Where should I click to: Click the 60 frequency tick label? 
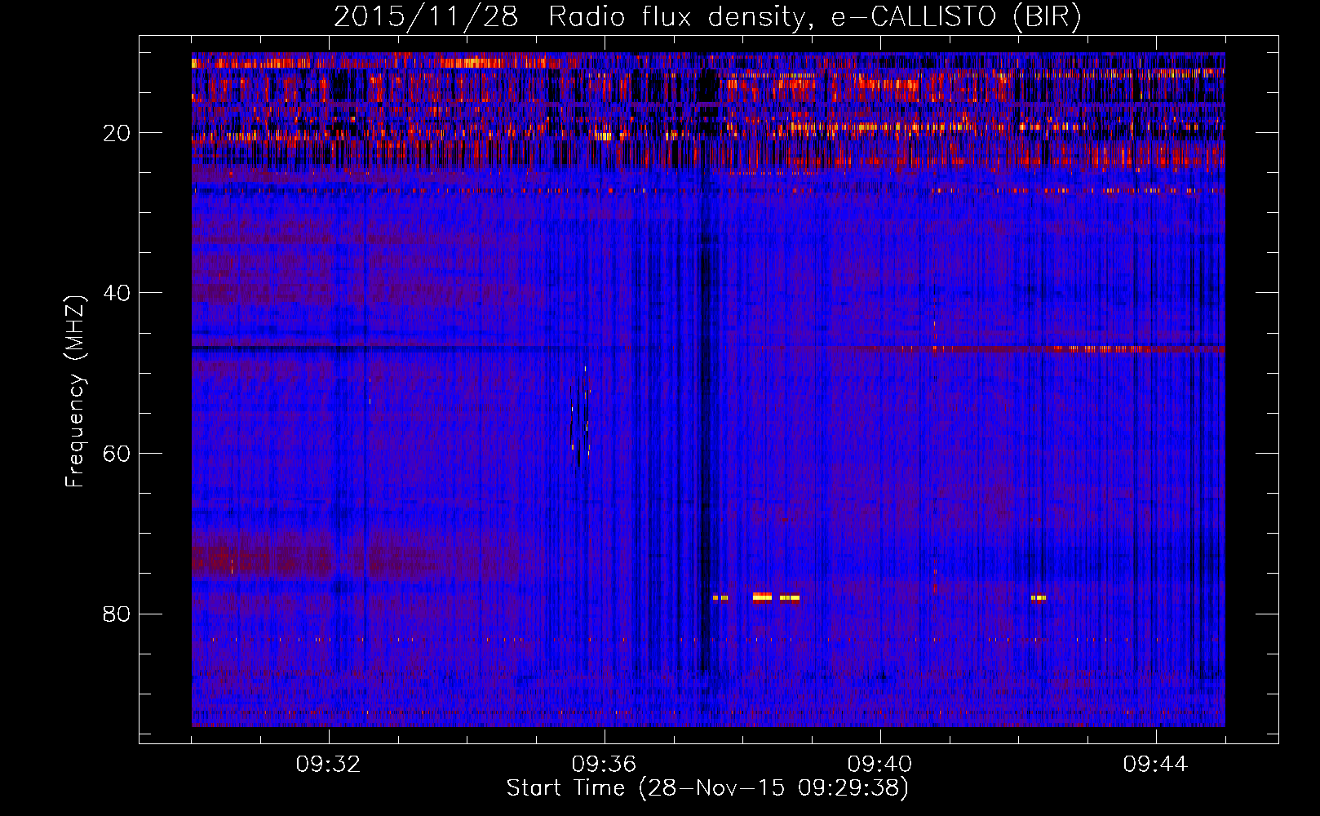(117, 454)
